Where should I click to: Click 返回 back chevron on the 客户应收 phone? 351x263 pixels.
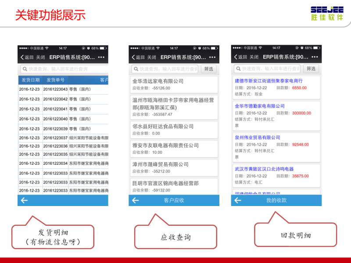coord(133,57)
